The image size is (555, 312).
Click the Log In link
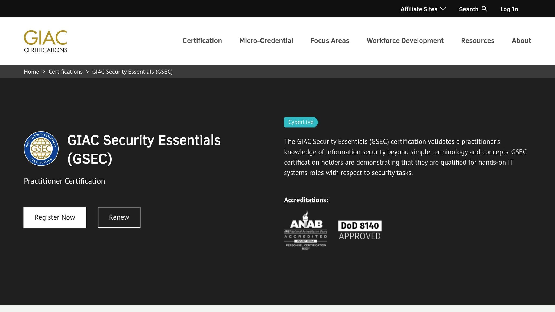pos(509,9)
